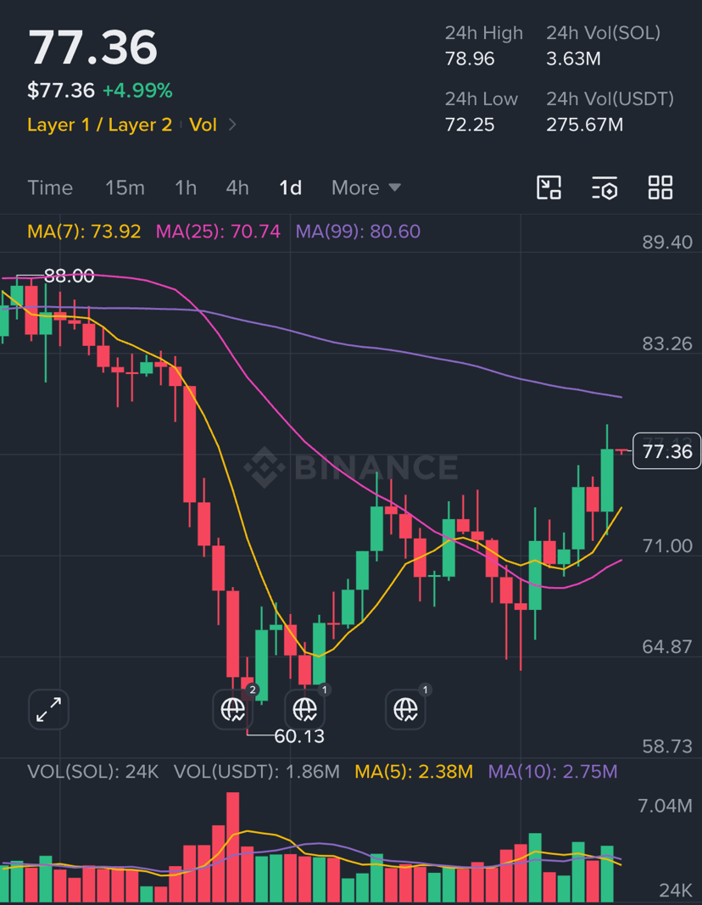Select the 1h interval
702x905 pixels.
pyautogui.click(x=186, y=187)
